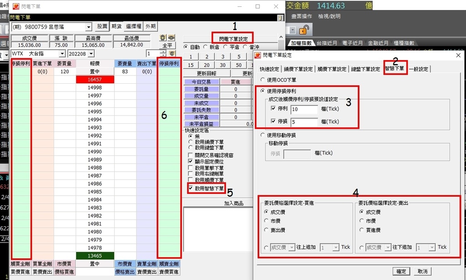This screenshot has height=280, width=466.
Task: Select 使用OCO下單 radio option
Action: tap(263, 80)
